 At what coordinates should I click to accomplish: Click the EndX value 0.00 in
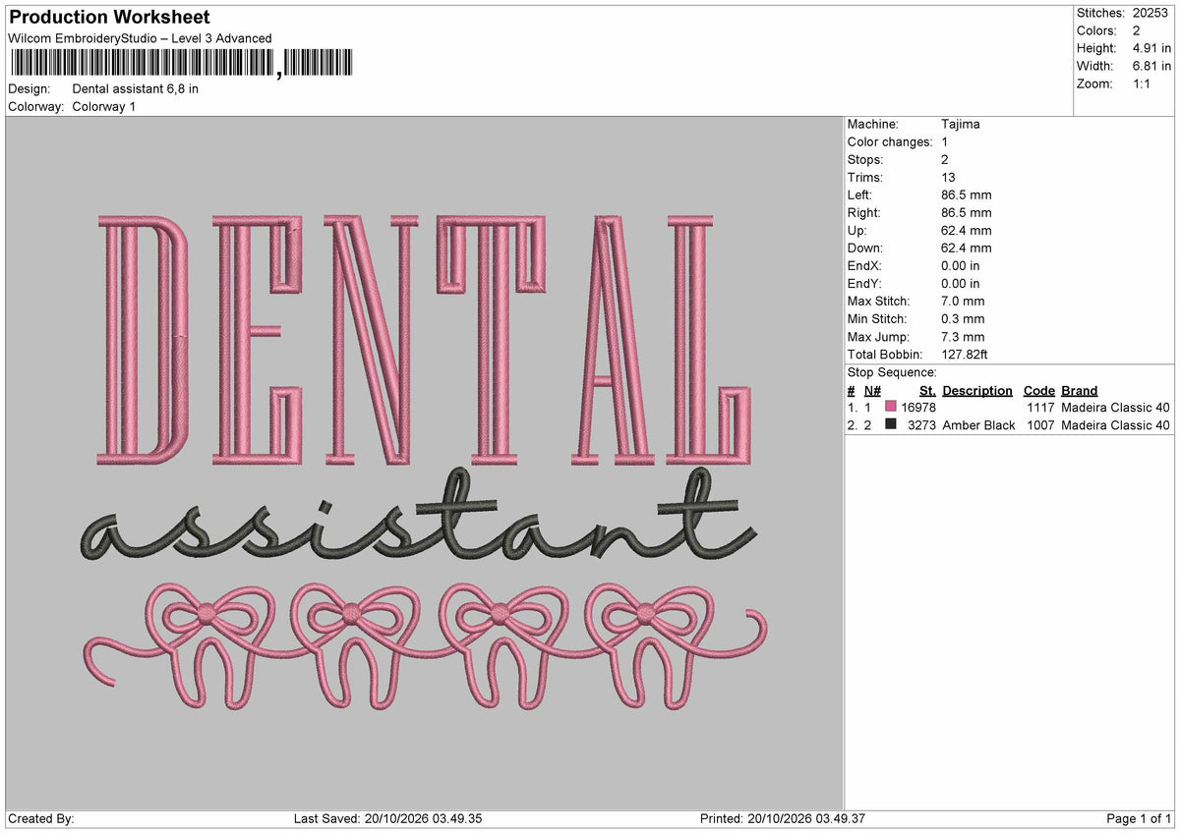[x=960, y=265]
